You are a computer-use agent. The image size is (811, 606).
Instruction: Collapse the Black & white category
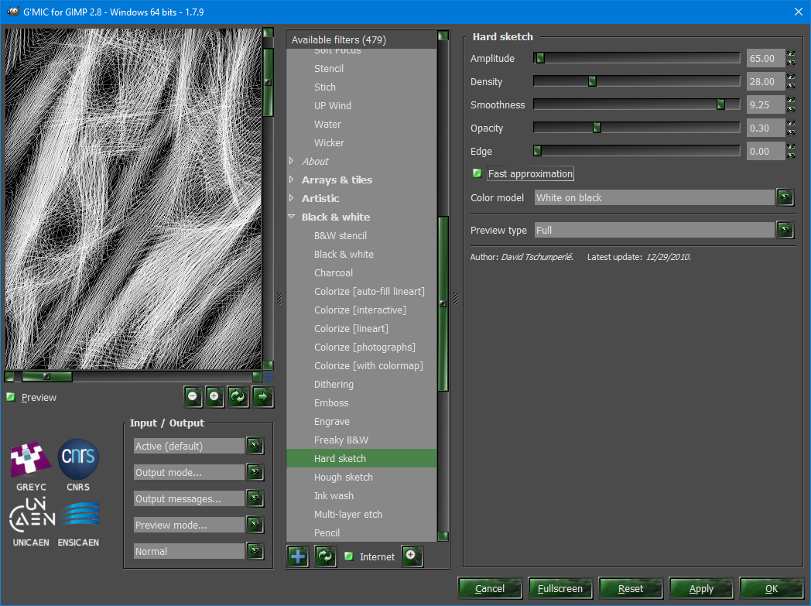pos(292,217)
